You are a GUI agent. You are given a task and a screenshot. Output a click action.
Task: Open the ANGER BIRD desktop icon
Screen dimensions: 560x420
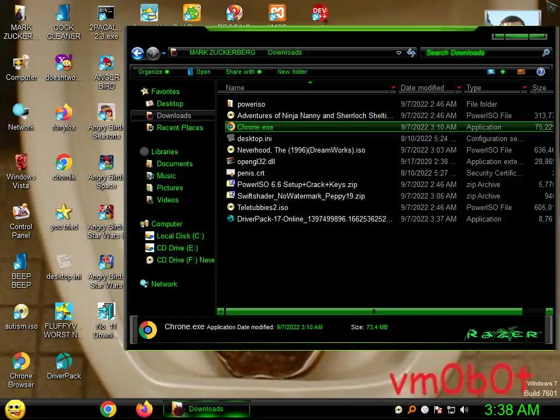[107, 72]
